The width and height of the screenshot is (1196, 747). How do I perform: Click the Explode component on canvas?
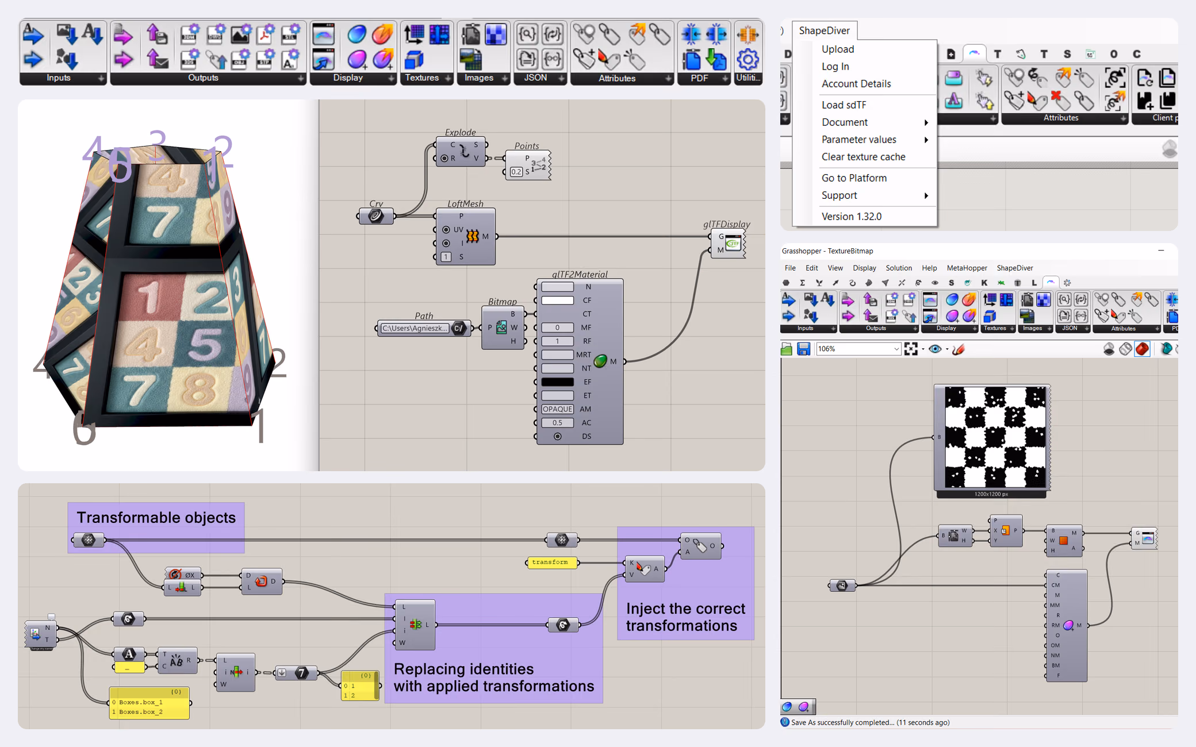coord(461,152)
